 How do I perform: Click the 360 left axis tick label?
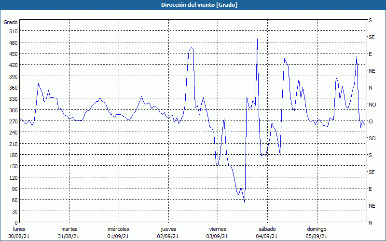point(14,88)
